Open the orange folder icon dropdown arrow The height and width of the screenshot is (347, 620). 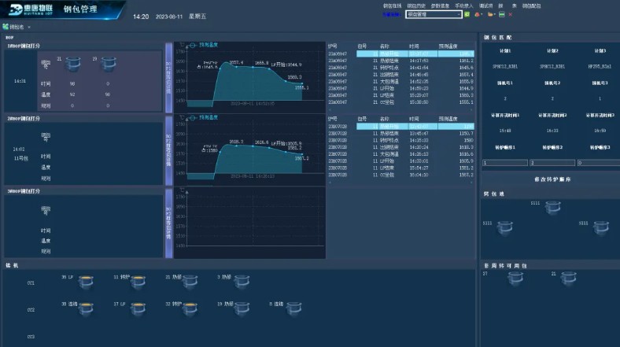click(494, 14)
